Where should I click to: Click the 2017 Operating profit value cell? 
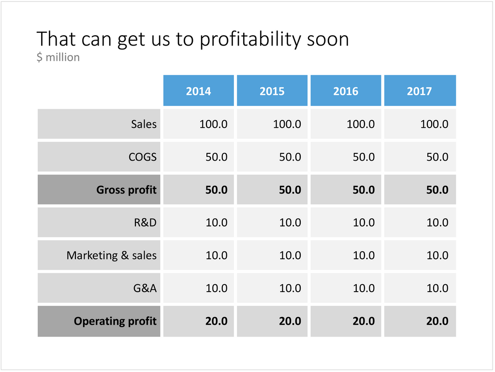pos(420,321)
